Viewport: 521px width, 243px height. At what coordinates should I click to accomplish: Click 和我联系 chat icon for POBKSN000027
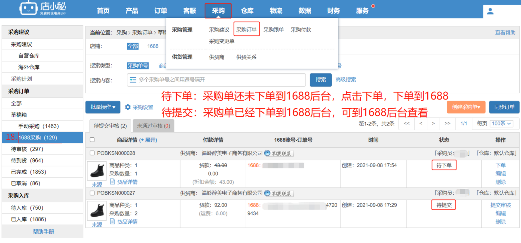(x=268, y=193)
